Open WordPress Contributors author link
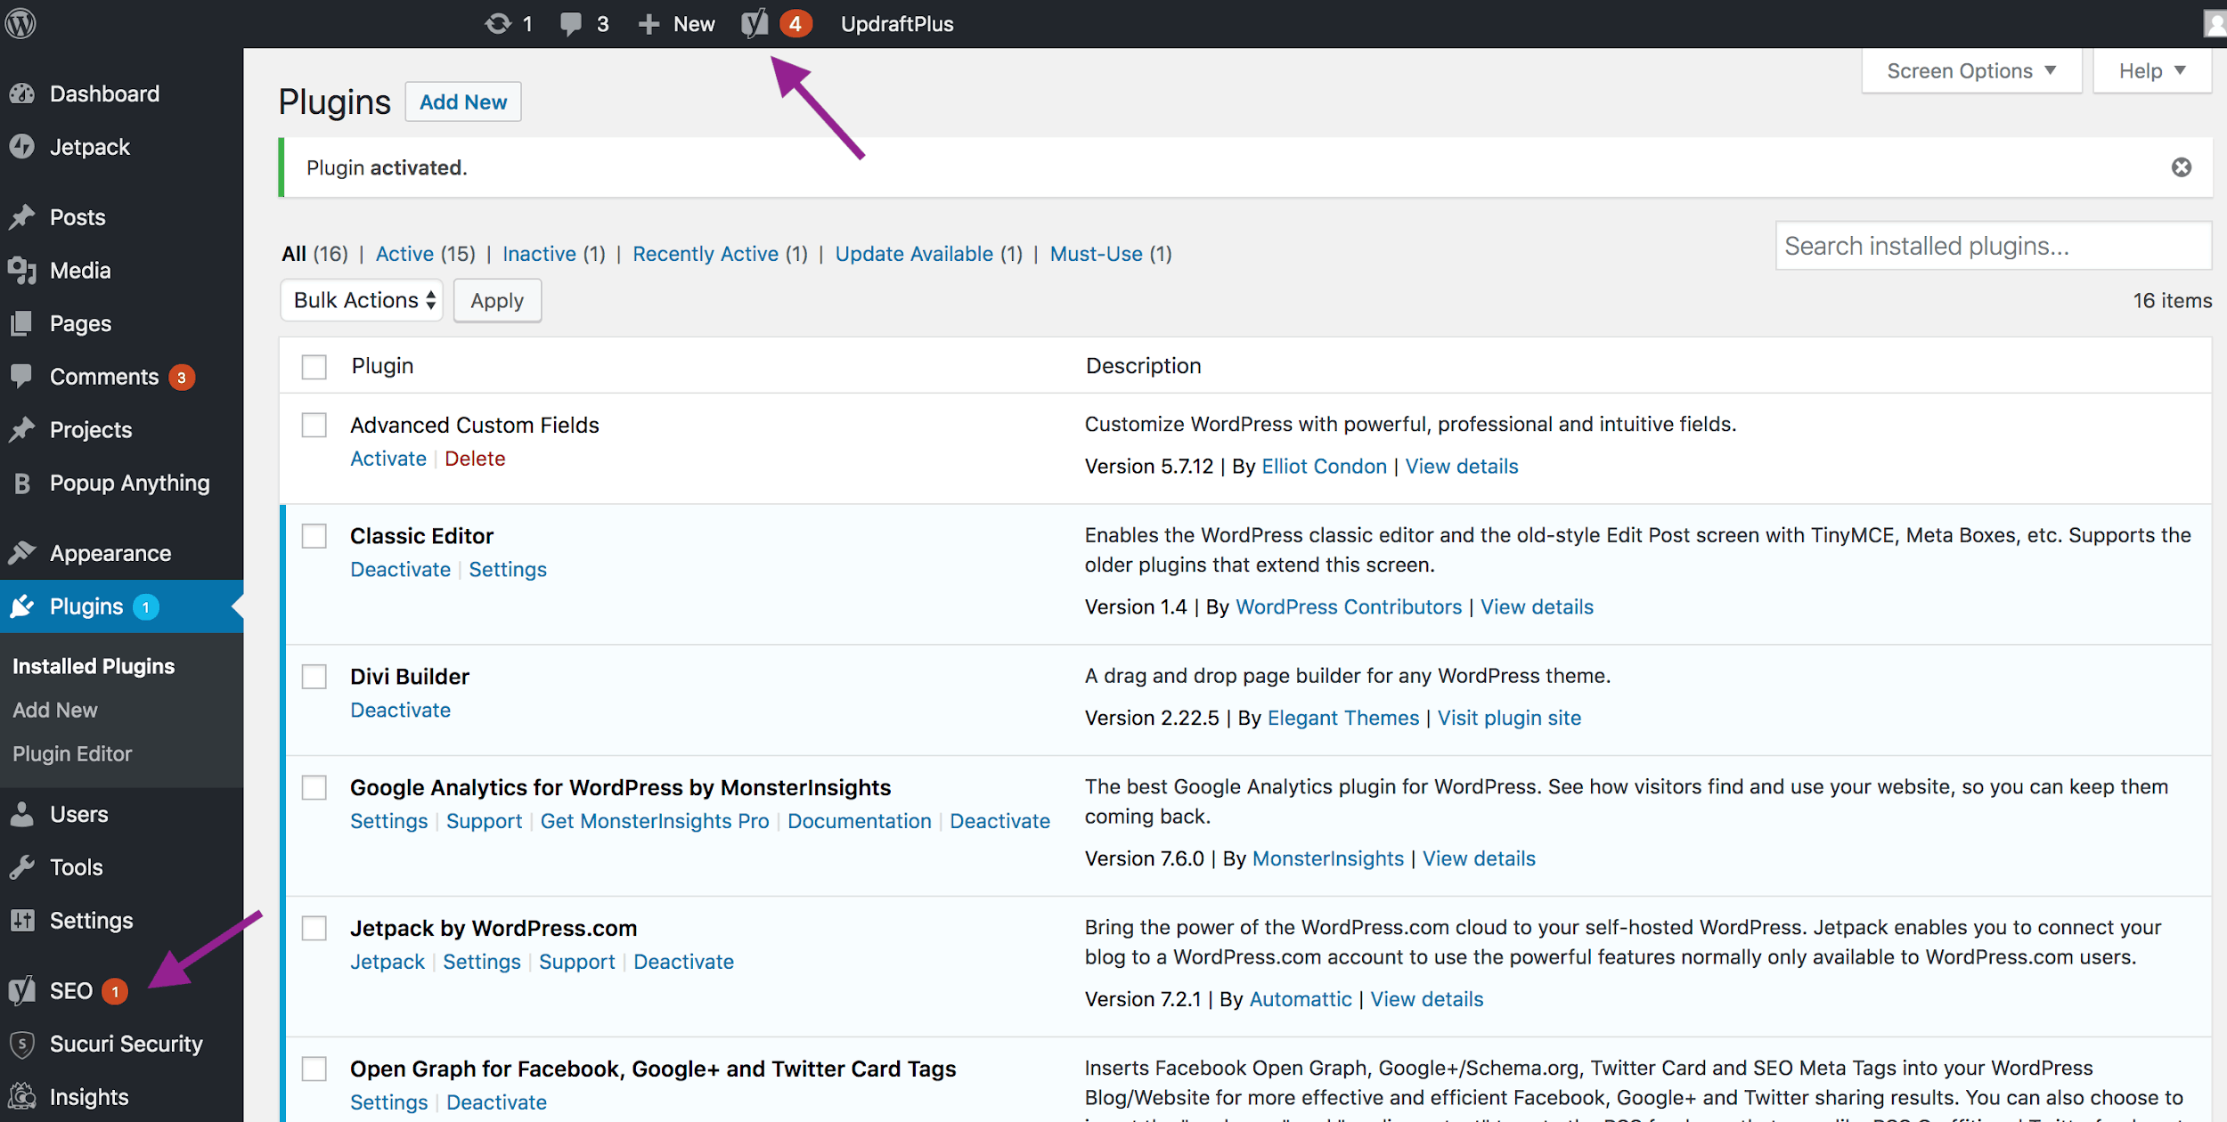 (1349, 607)
